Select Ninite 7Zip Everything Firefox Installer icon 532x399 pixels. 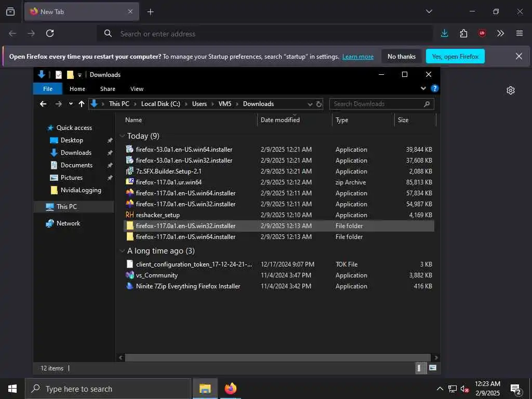click(x=129, y=286)
